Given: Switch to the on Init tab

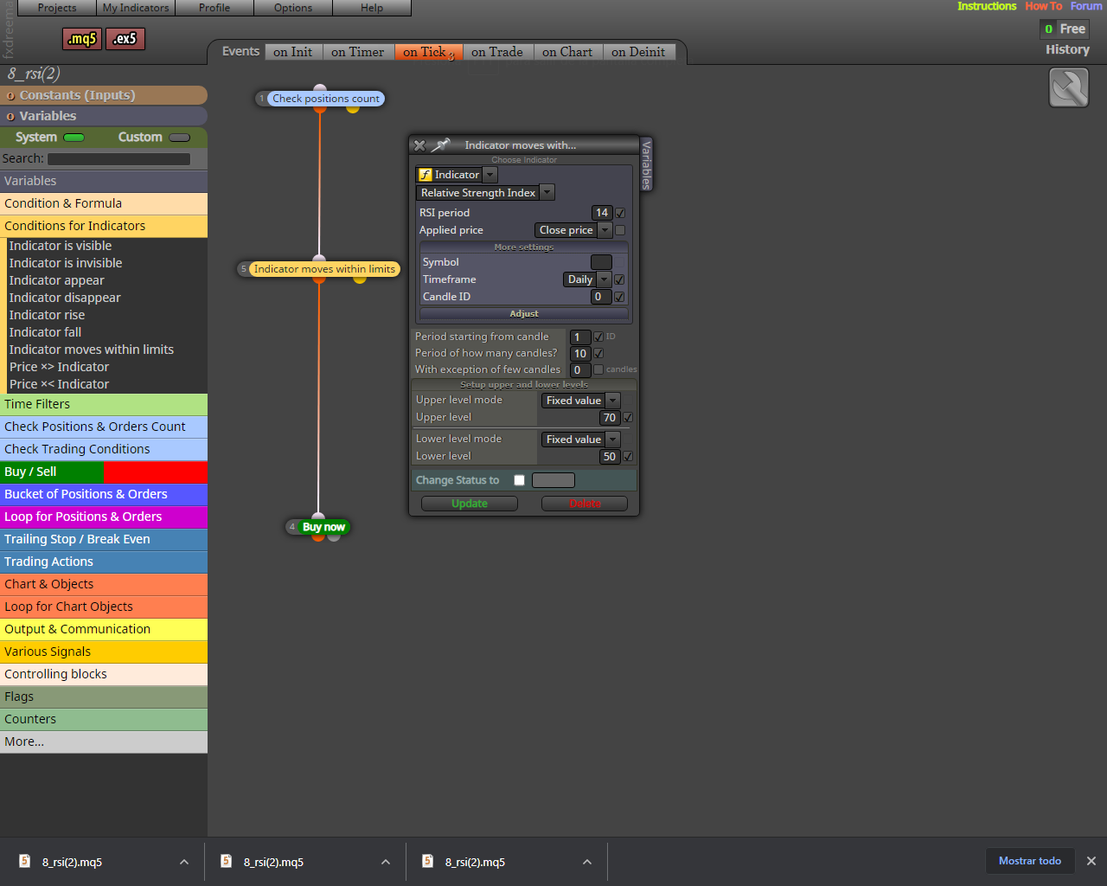Looking at the screenshot, I should (x=293, y=52).
